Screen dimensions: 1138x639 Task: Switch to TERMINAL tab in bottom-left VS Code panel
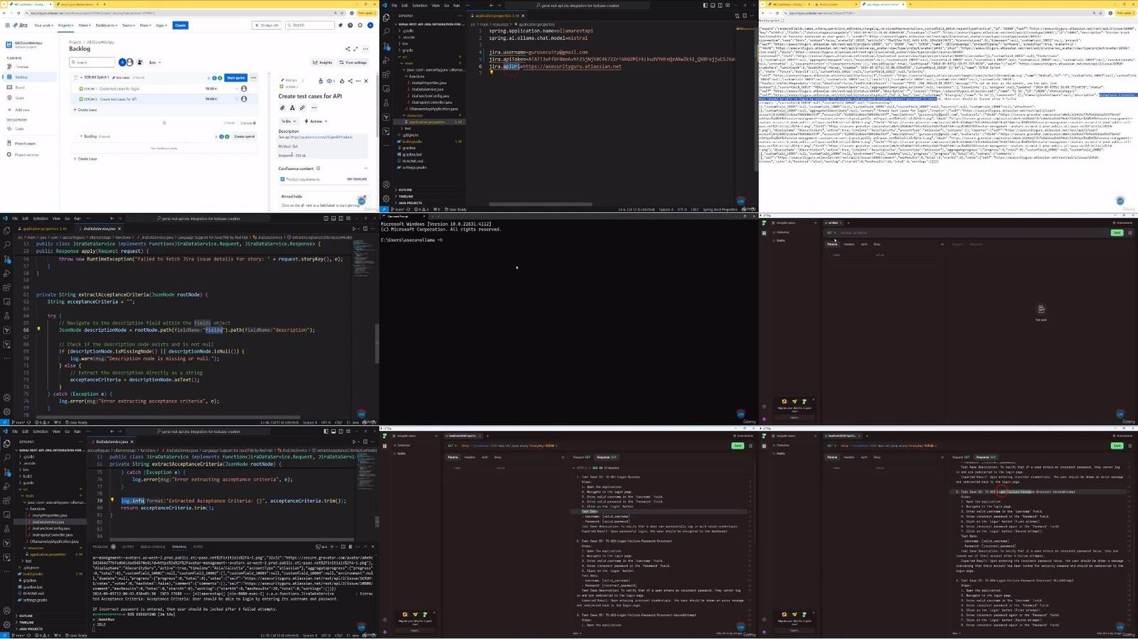[x=179, y=547]
